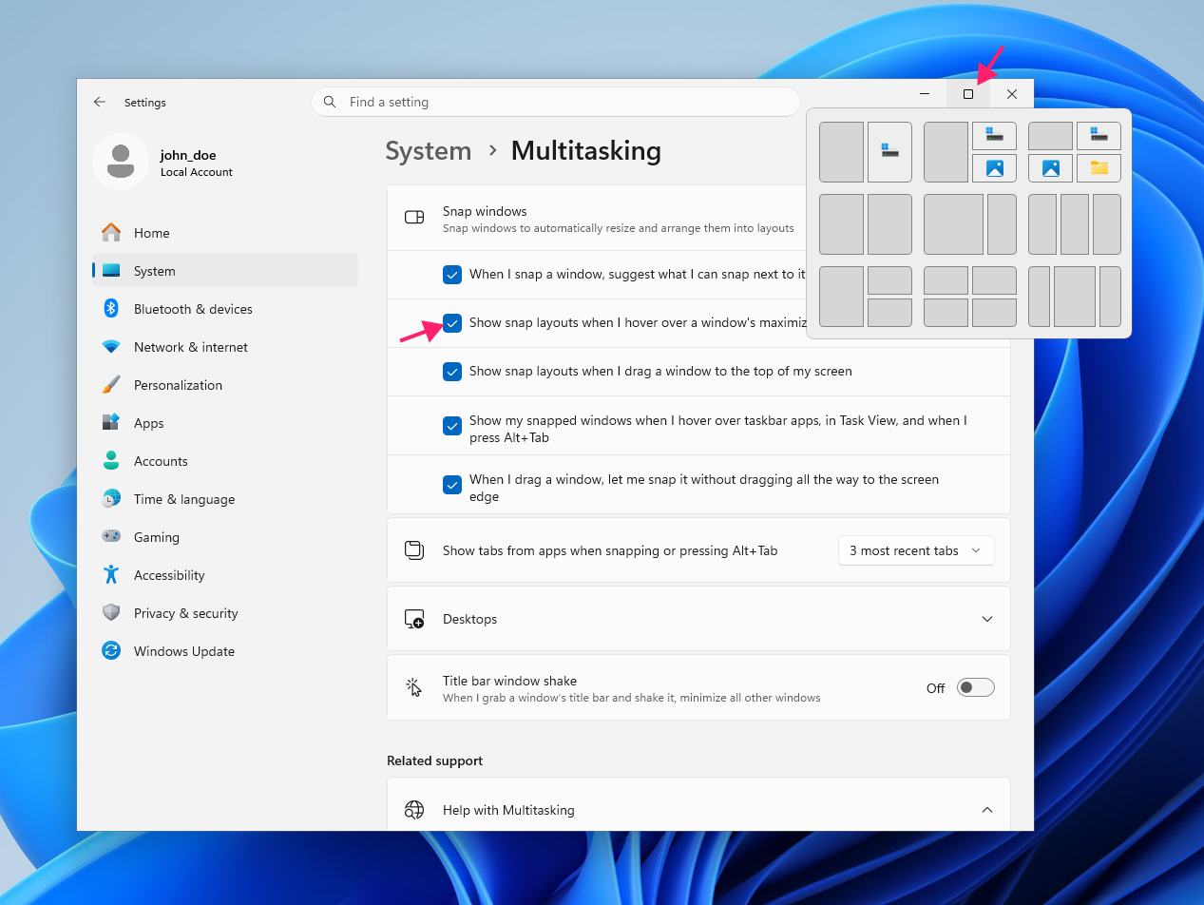The image size is (1204, 905).
Task: Open Time & language settings
Action: tap(225, 499)
